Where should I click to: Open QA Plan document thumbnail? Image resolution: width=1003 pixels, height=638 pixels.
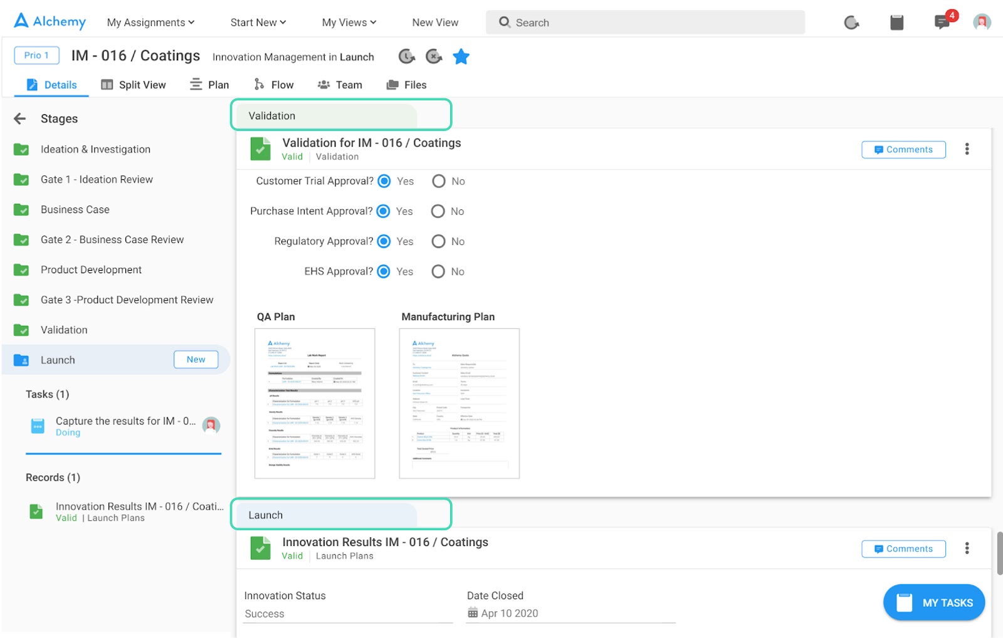[315, 404]
